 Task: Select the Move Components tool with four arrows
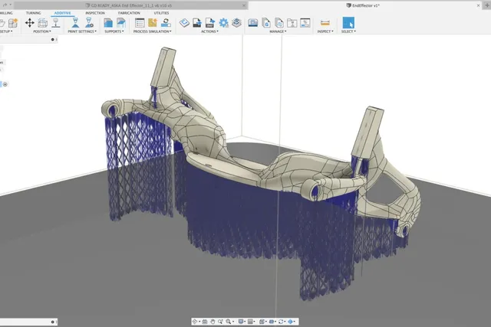pos(30,23)
